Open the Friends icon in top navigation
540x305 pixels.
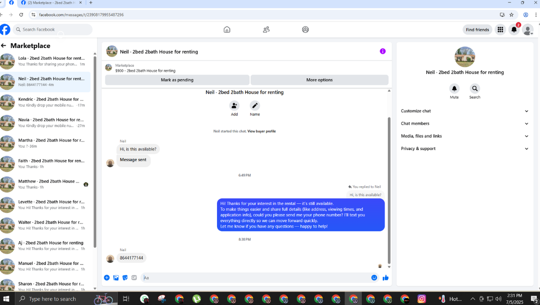click(x=266, y=29)
